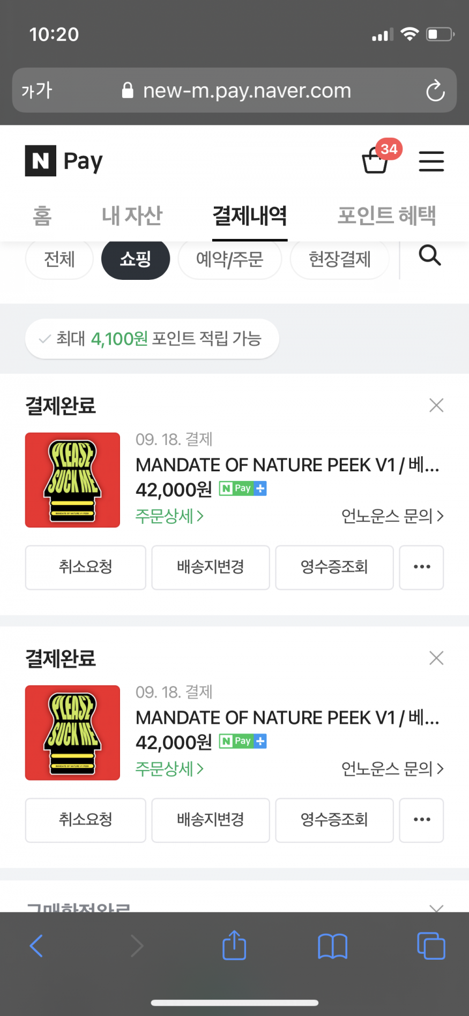Switch to the 내 자산 tab
This screenshot has height=1016, width=469.
coord(132,216)
